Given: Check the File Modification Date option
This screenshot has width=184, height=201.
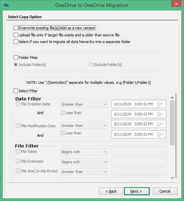Looking at the screenshot, I should 18,126.
